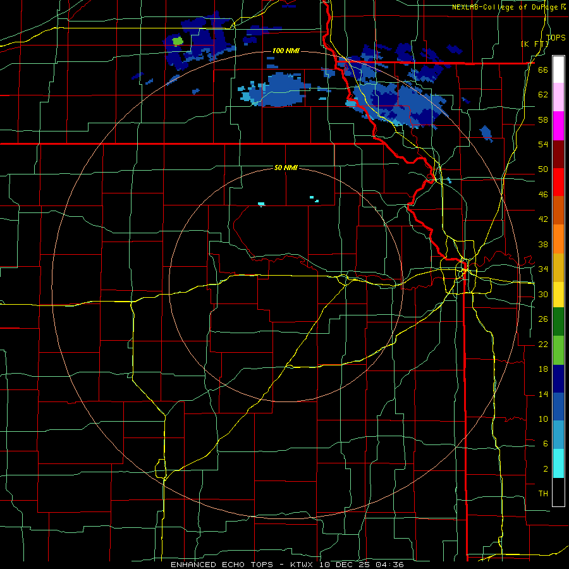569x569 pixels.
Task: Click the light green swatch in the legend
Action: point(558,350)
